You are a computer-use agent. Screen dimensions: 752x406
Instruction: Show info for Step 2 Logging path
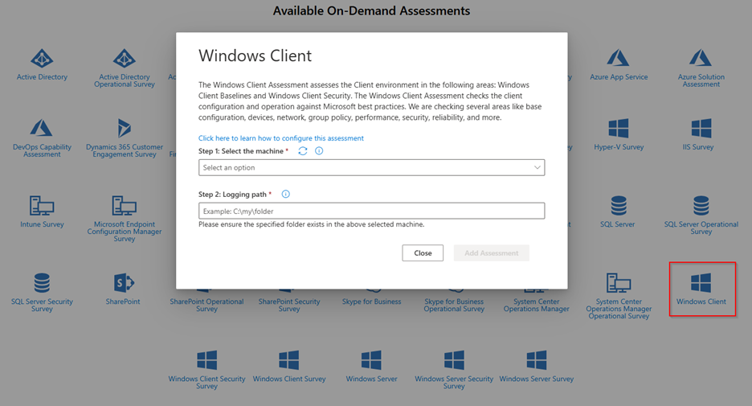(x=286, y=194)
